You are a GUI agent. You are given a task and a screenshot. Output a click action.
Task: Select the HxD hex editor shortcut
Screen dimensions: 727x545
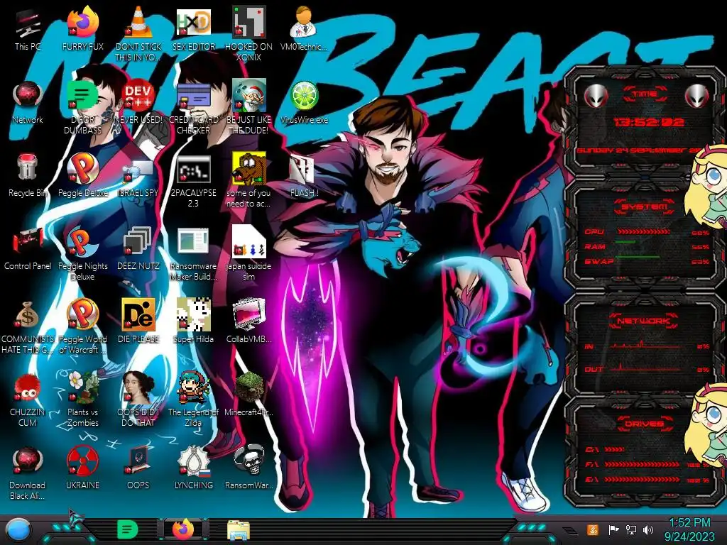pos(193,22)
